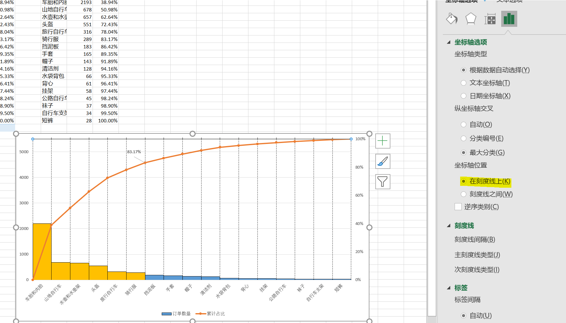The width and height of the screenshot is (566, 323).
Task: Select 根据数据自动选择(Y) axis type
Action: 495,70
